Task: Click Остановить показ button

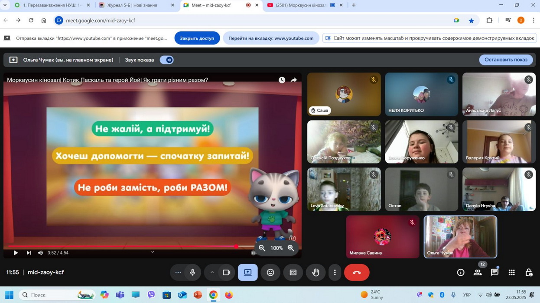Action: pos(506,60)
